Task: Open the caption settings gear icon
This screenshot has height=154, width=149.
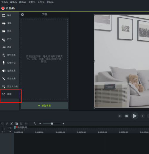Action: coord(22,15)
